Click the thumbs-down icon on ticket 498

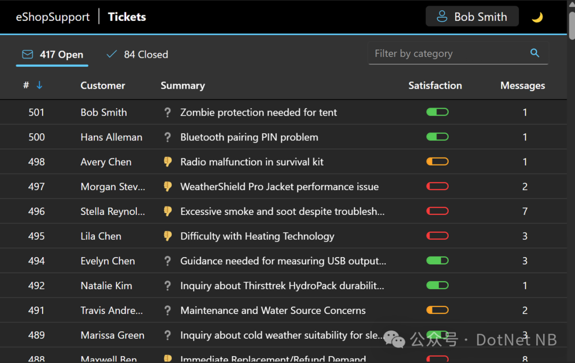168,162
